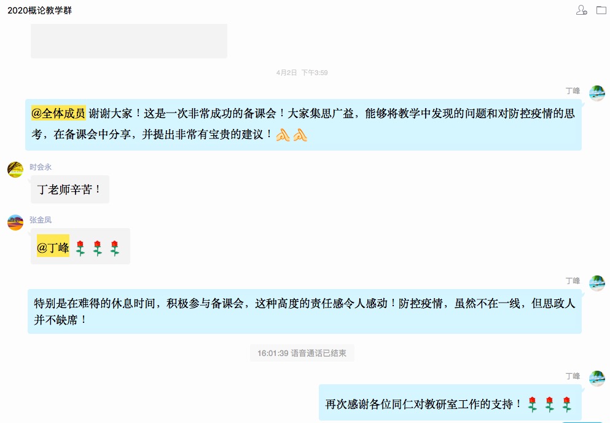Click the 4月2日 下午3:59 timestamp
Screen dimensions: 610x423
[x=302, y=73]
